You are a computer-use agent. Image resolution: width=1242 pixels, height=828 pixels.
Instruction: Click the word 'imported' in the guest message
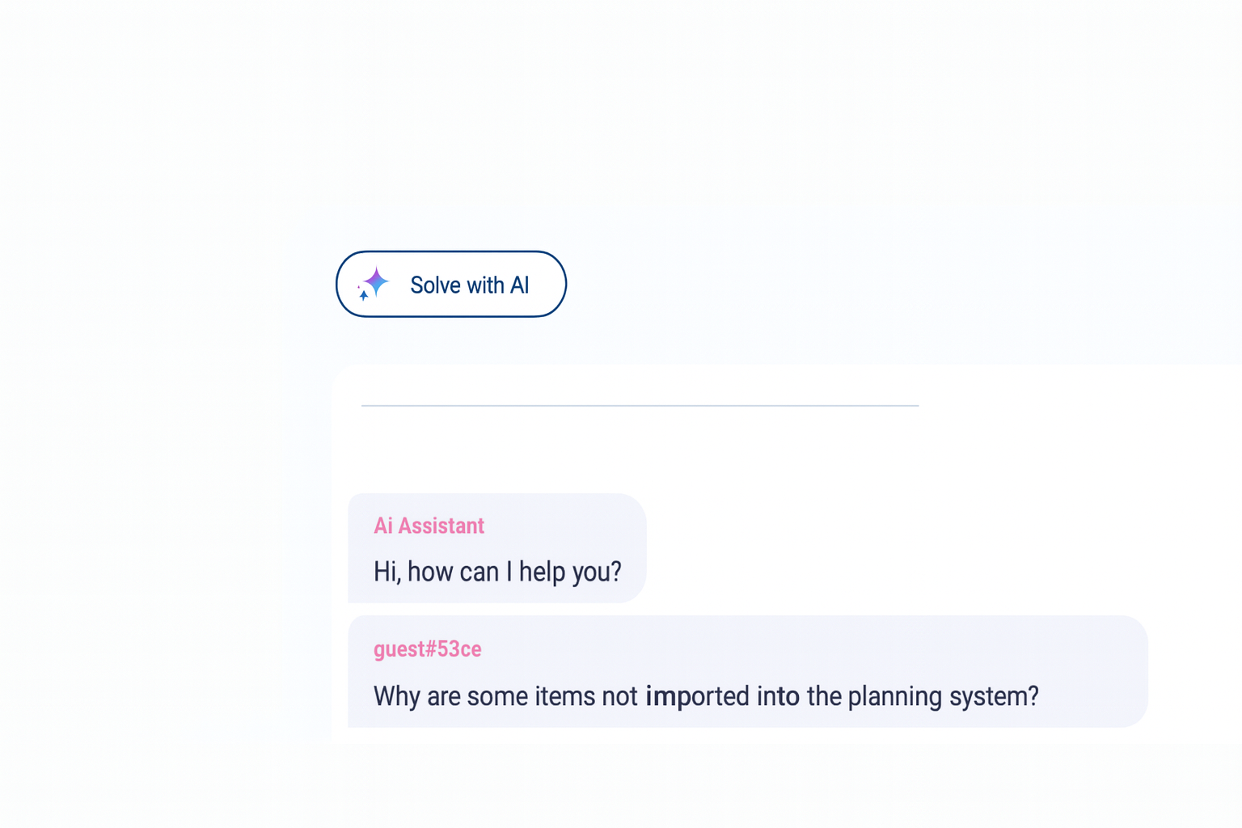click(697, 696)
